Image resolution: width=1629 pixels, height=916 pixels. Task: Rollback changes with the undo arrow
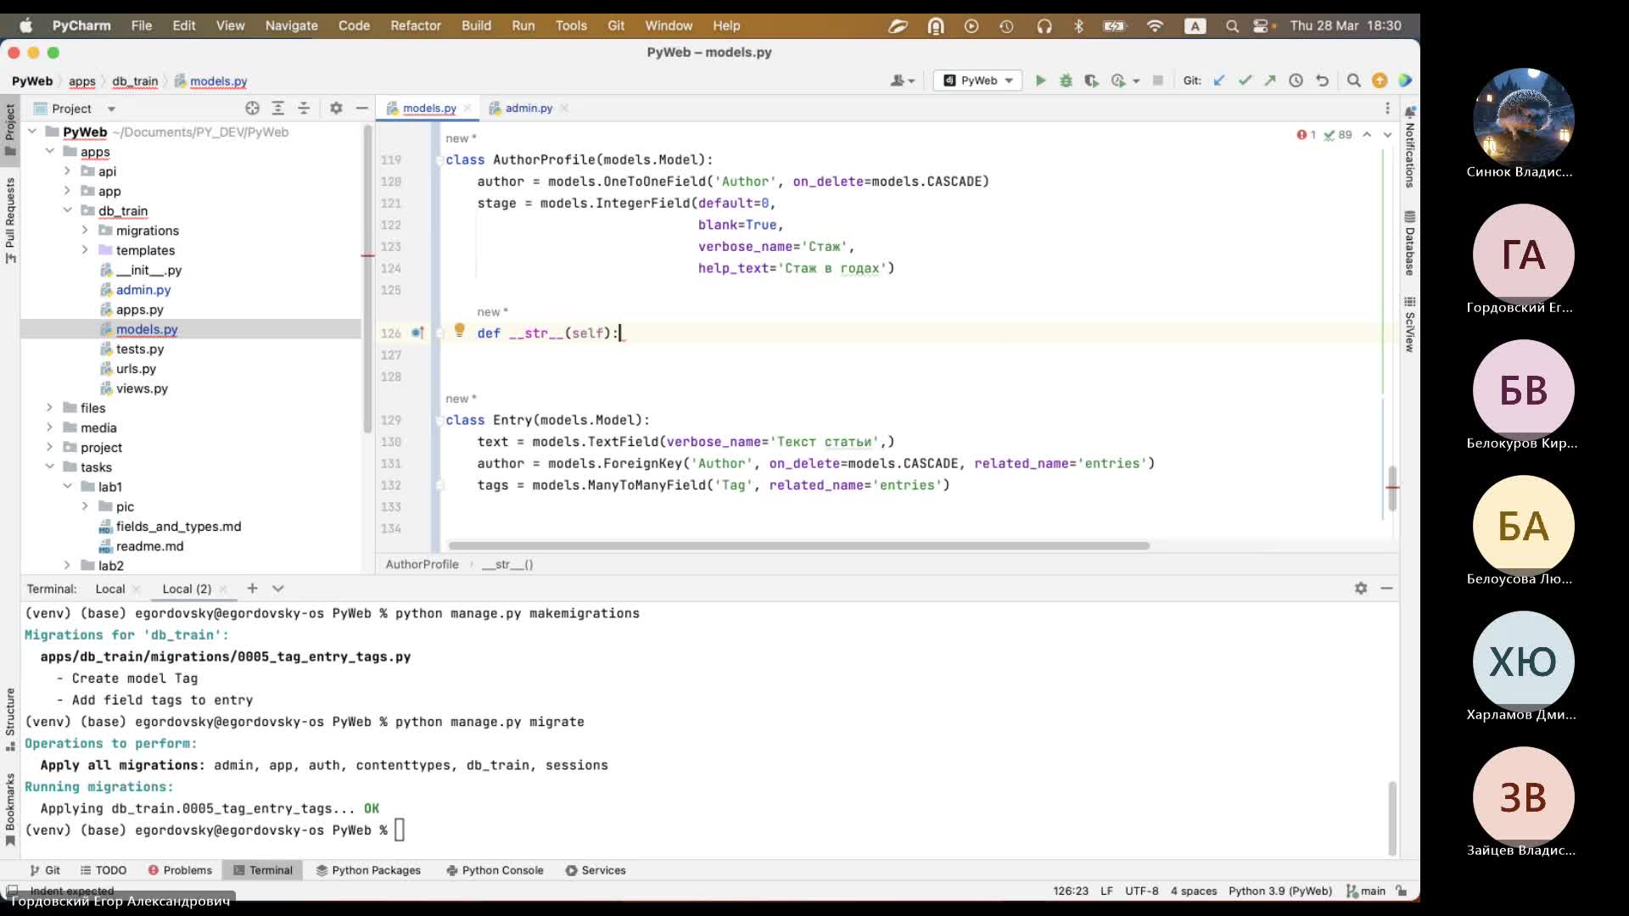(x=1322, y=81)
